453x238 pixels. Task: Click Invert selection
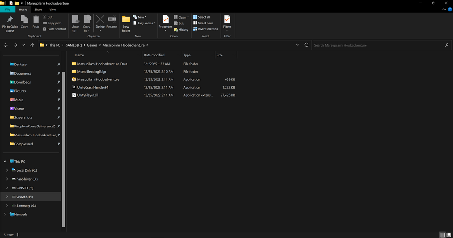click(205, 29)
